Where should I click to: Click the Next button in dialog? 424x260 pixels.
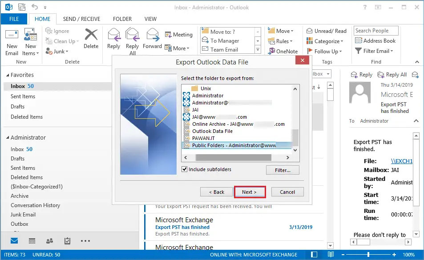coord(250,192)
